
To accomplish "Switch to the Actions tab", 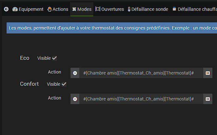I will click(x=58, y=9).
